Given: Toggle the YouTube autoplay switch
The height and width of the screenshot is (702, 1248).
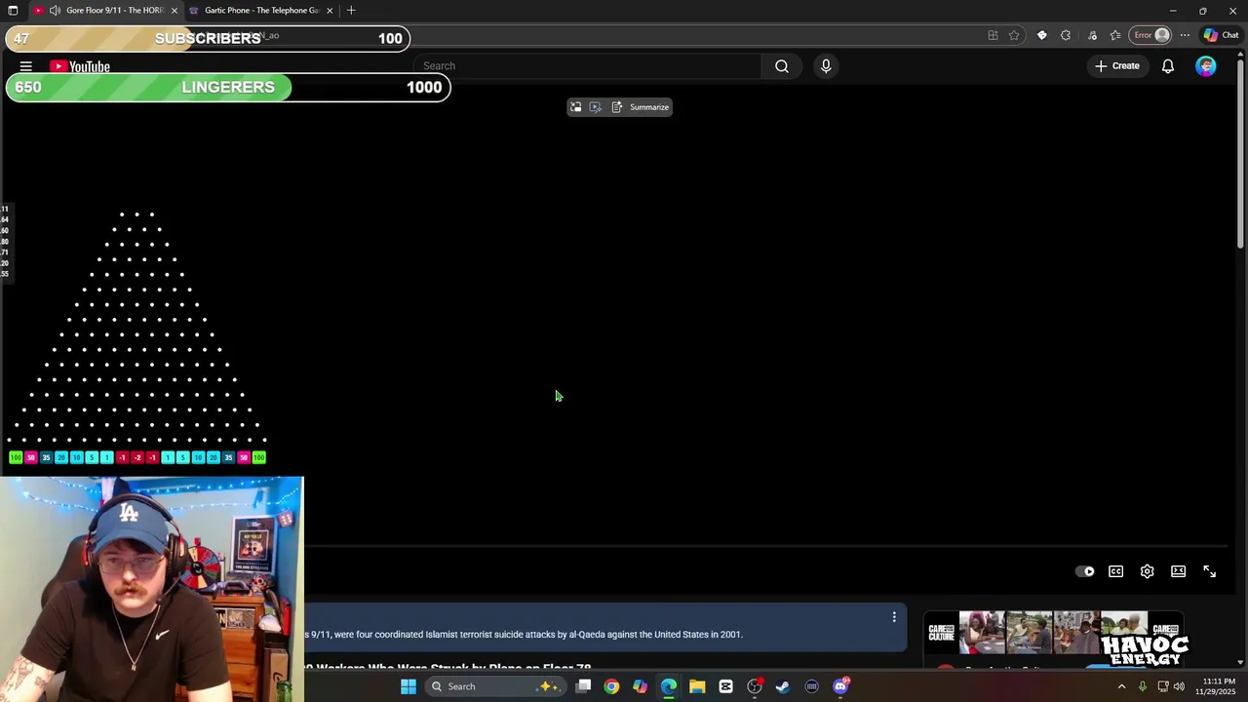Looking at the screenshot, I should coord(1084,571).
